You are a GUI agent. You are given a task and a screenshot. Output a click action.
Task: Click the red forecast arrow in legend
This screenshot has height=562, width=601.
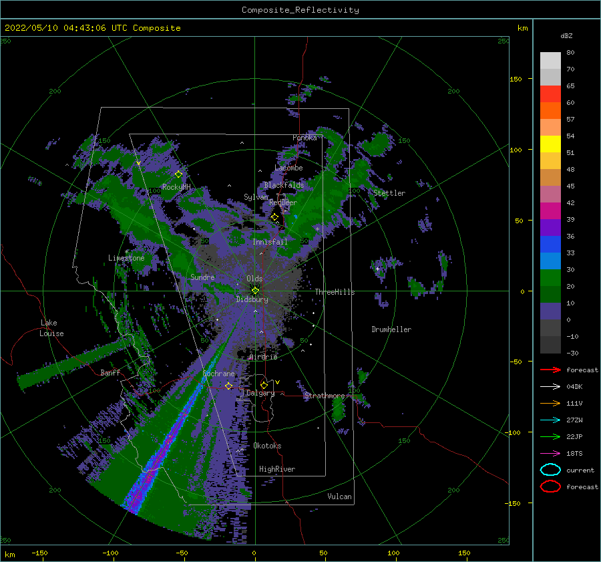tap(550, 370)
